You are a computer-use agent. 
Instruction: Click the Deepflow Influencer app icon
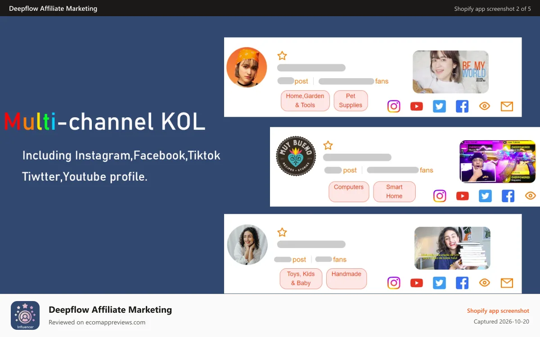(25, 315)
